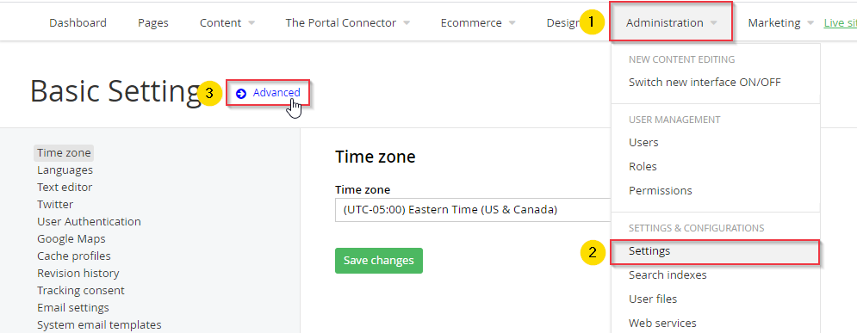Select Languages in settings sidebar
The width and height of the screenshot is (857, 333).
[x=65, y=170]
